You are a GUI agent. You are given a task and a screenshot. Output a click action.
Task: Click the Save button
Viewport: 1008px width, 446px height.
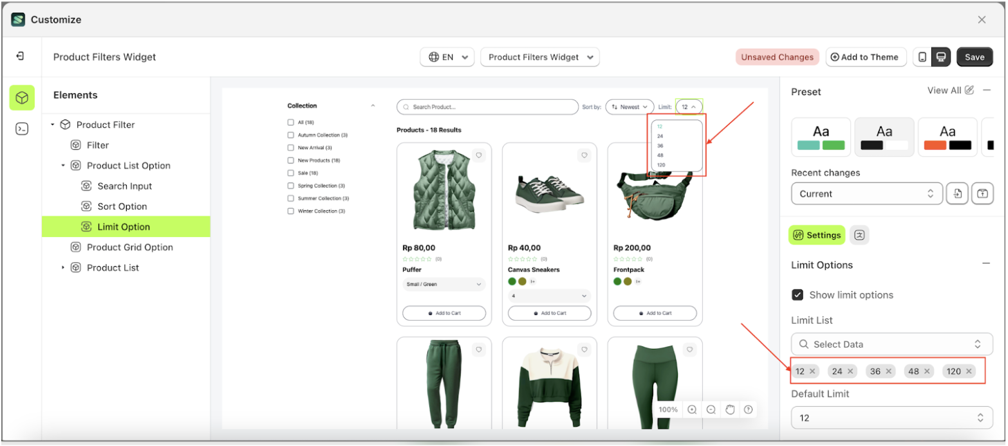point(974,57)
